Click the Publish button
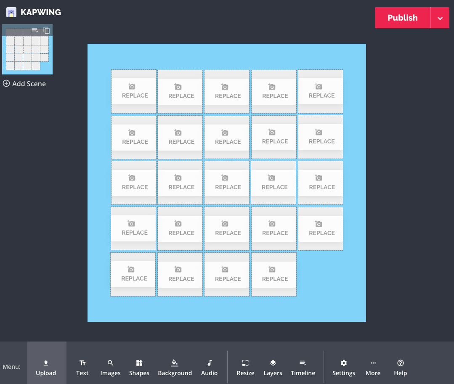Viewport: 454px width, 384px height. 402,18
